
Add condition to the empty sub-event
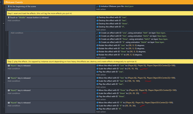click(x=17, y=33)
